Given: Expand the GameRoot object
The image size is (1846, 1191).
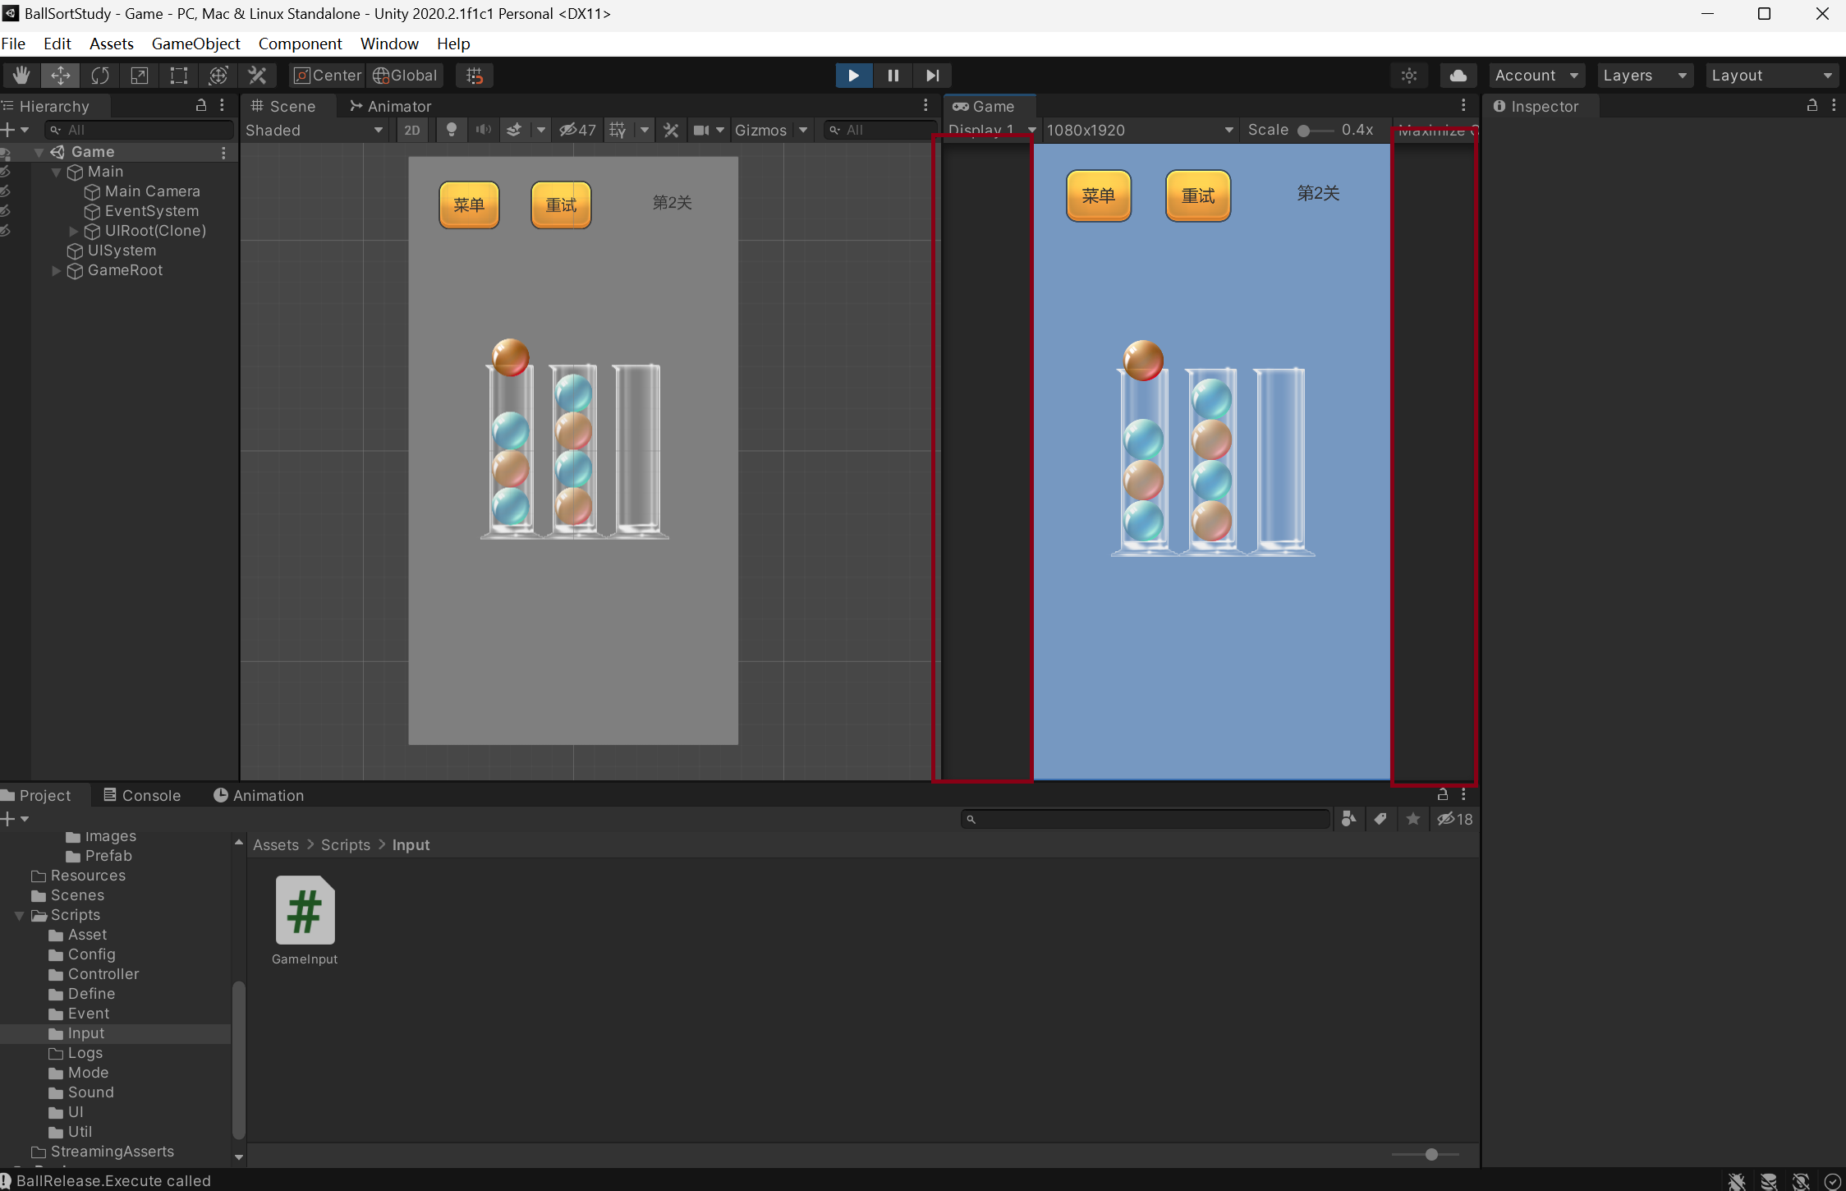Looking at the screenshot, I should pos(56,270).
